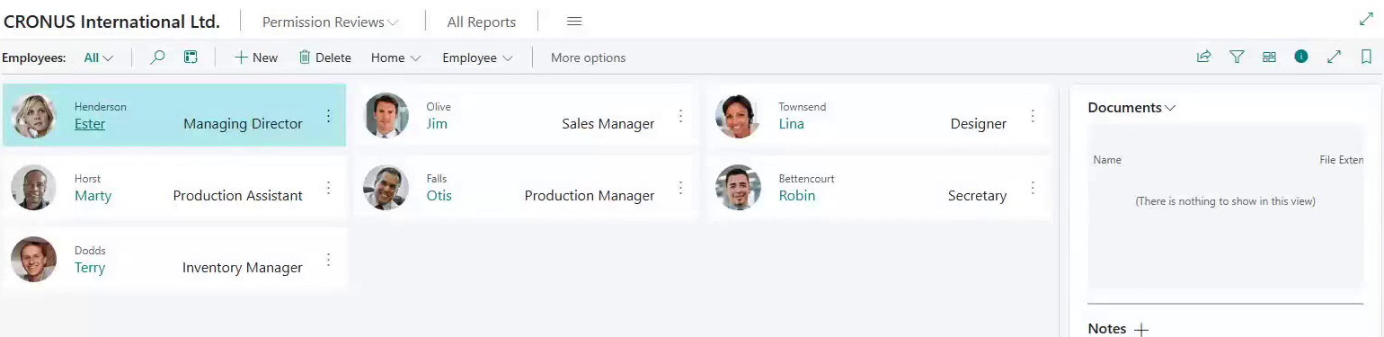Image resolution: width=1384 pixels, height=337 pixels.
Task: Open the options dots for Ester Henderson
Action: click(329, 116)
